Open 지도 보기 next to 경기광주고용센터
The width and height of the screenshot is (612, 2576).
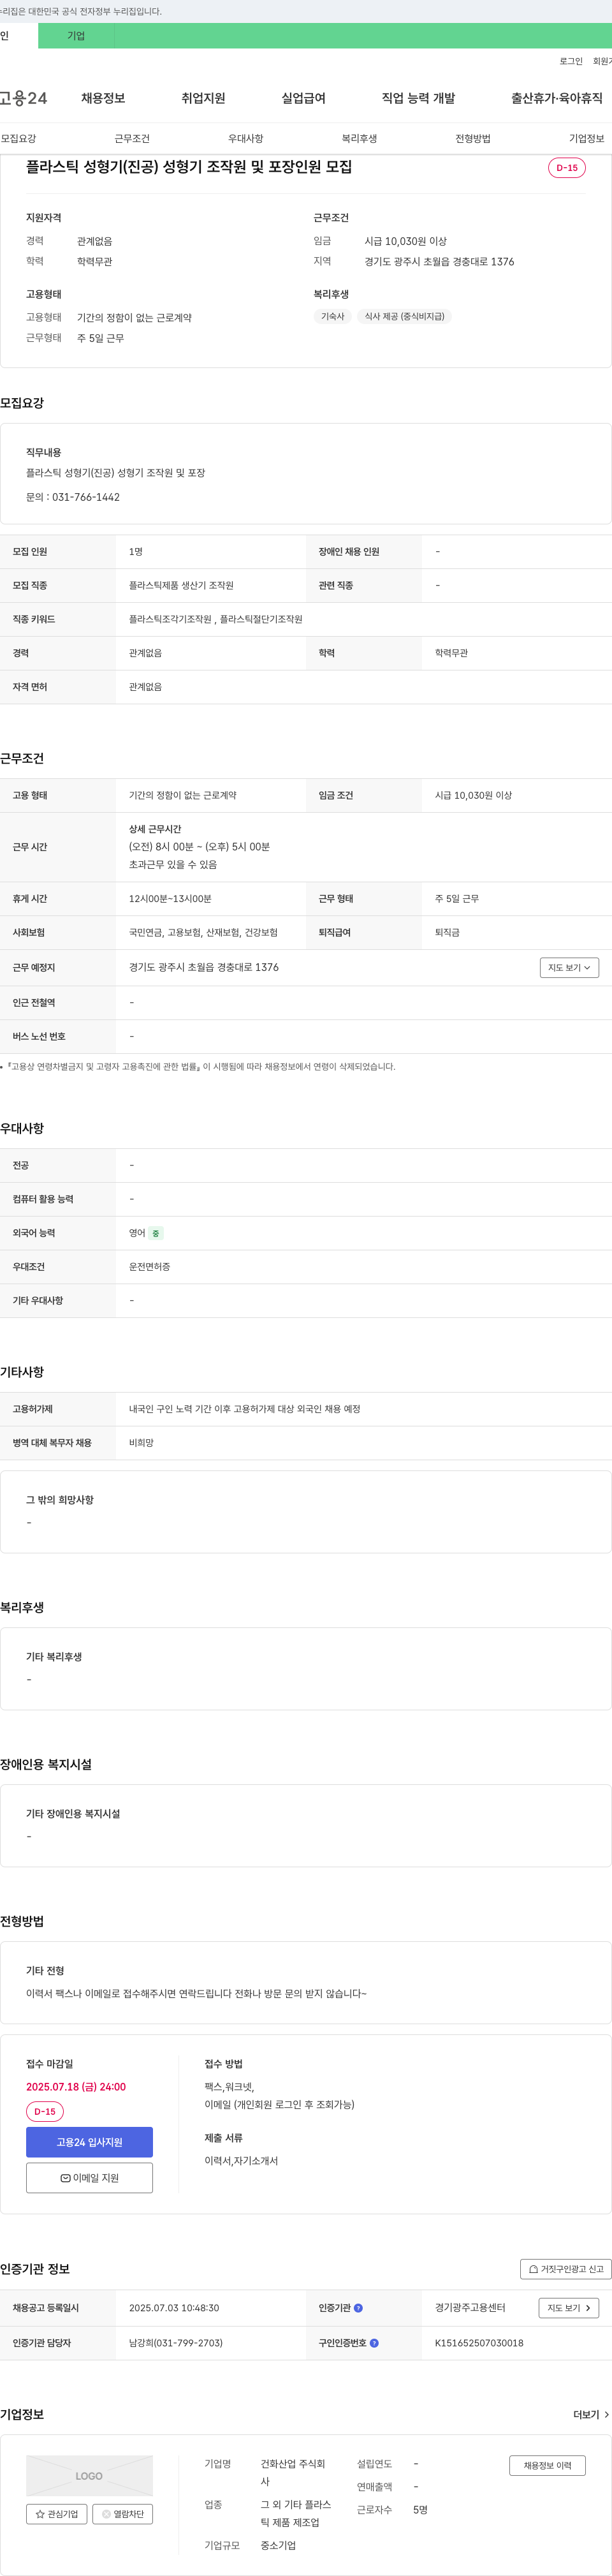coord(569,2308)
